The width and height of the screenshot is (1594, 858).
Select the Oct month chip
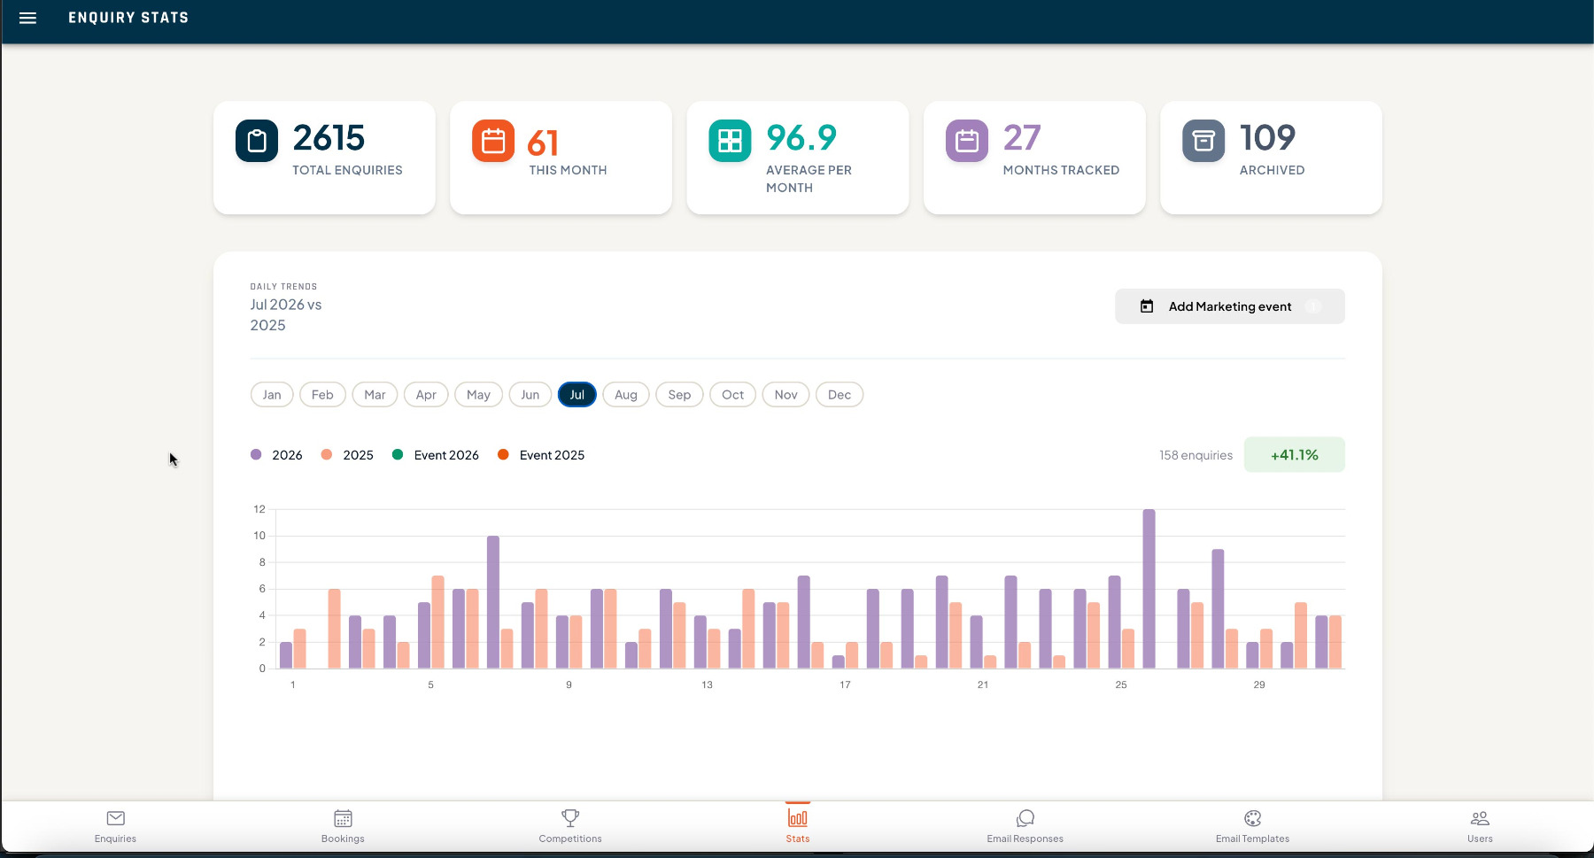pos(732,395)
